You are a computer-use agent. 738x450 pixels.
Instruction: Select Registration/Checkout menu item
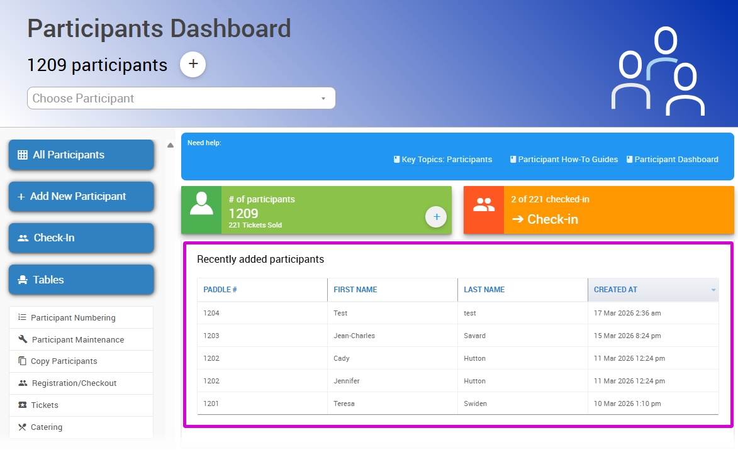74,383
